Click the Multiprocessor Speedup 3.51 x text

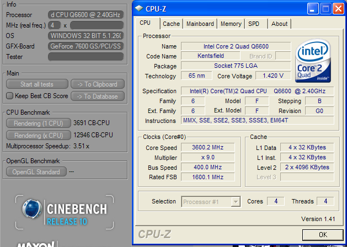click(48, 146)
